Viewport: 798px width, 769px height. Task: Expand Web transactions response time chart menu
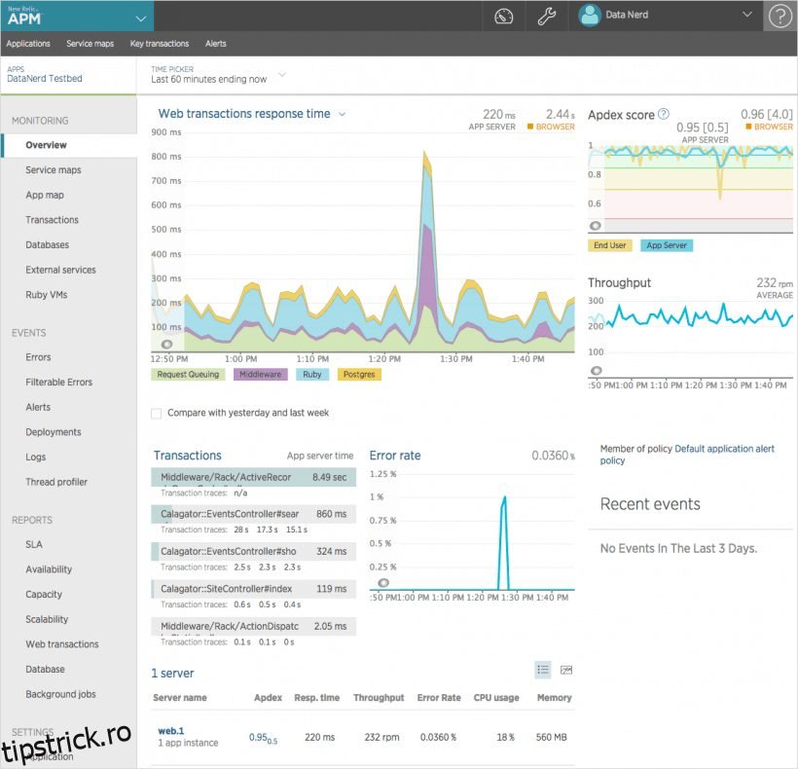343,115
